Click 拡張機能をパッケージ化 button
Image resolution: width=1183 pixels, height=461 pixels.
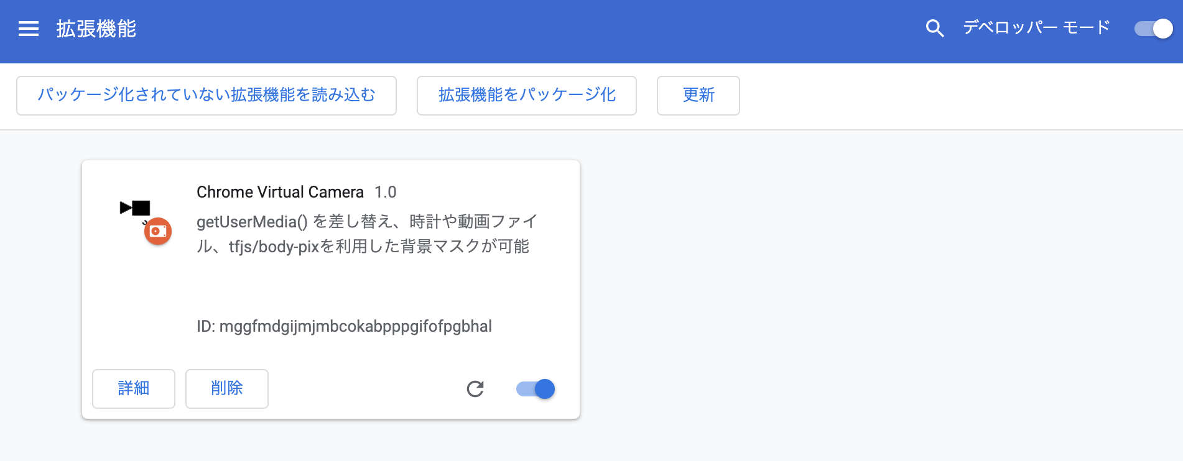click(x=527, y=95)
